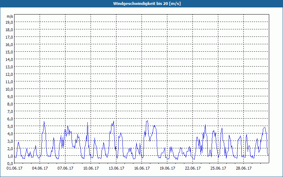Click the date label 22.06.17

(192, 169)
